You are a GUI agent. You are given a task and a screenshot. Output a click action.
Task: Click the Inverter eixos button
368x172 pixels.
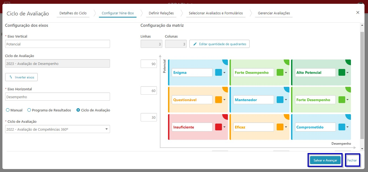pyautogui.click(x=21, y=77)
